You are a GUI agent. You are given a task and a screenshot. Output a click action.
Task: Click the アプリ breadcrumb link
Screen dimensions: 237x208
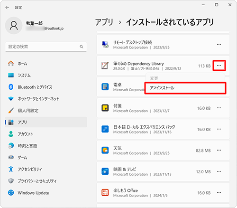tap(104, 22)
